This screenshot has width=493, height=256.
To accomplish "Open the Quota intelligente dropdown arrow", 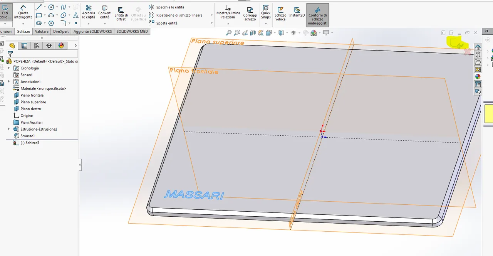I will (x=23, y=24).
